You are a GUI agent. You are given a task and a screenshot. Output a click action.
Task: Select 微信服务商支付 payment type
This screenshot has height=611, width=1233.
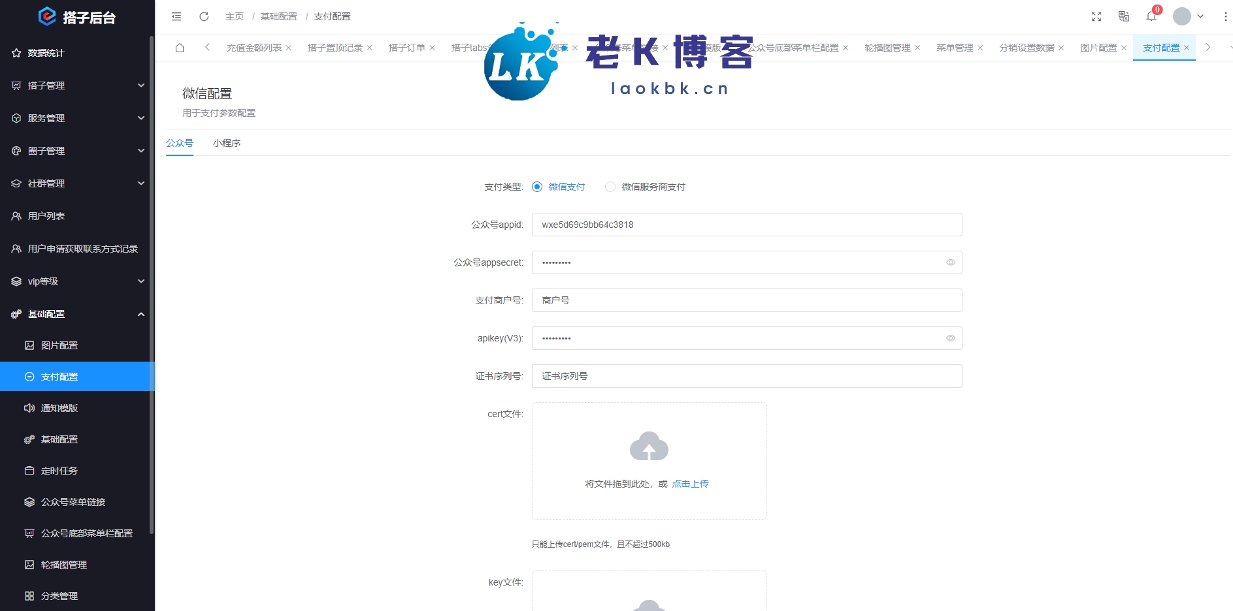click(x=610, y=187)
